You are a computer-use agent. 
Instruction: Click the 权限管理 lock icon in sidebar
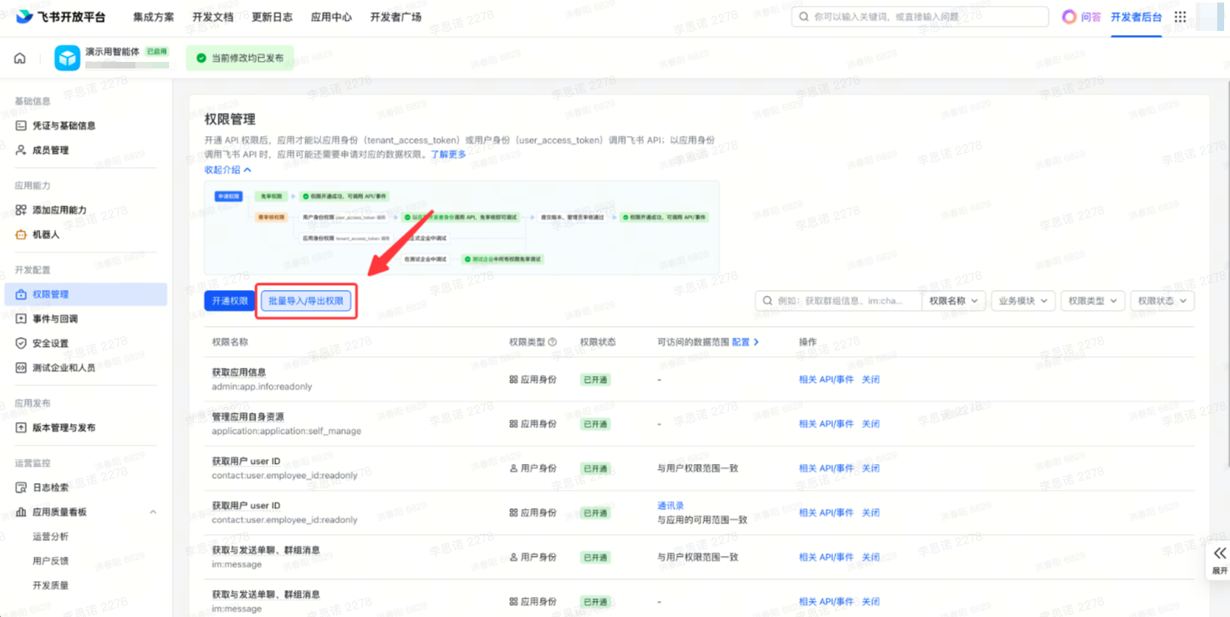[x=21, y=294]
